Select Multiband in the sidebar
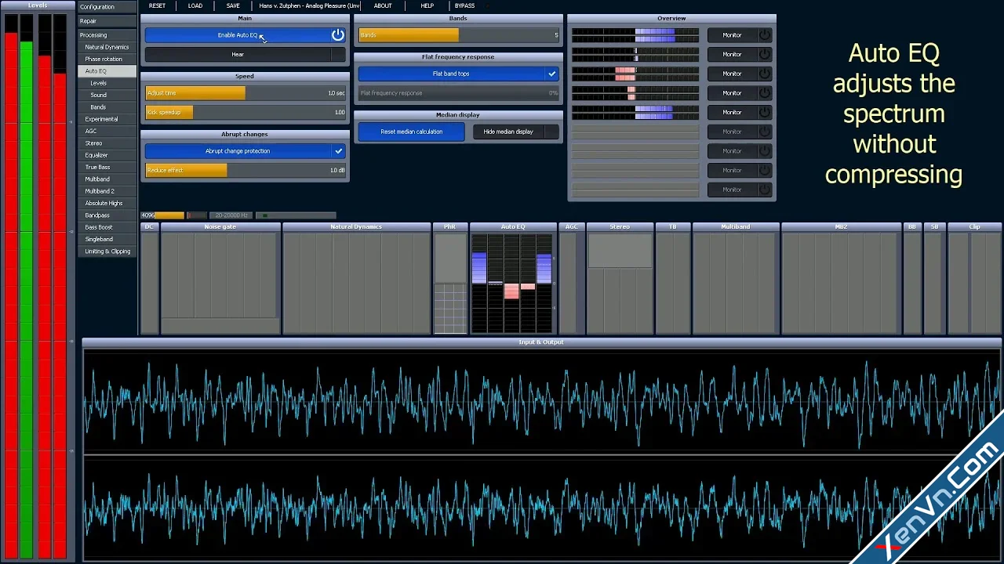Image resolution: width=1004 pixels, height=564 pixels. [x=107, y=179]
